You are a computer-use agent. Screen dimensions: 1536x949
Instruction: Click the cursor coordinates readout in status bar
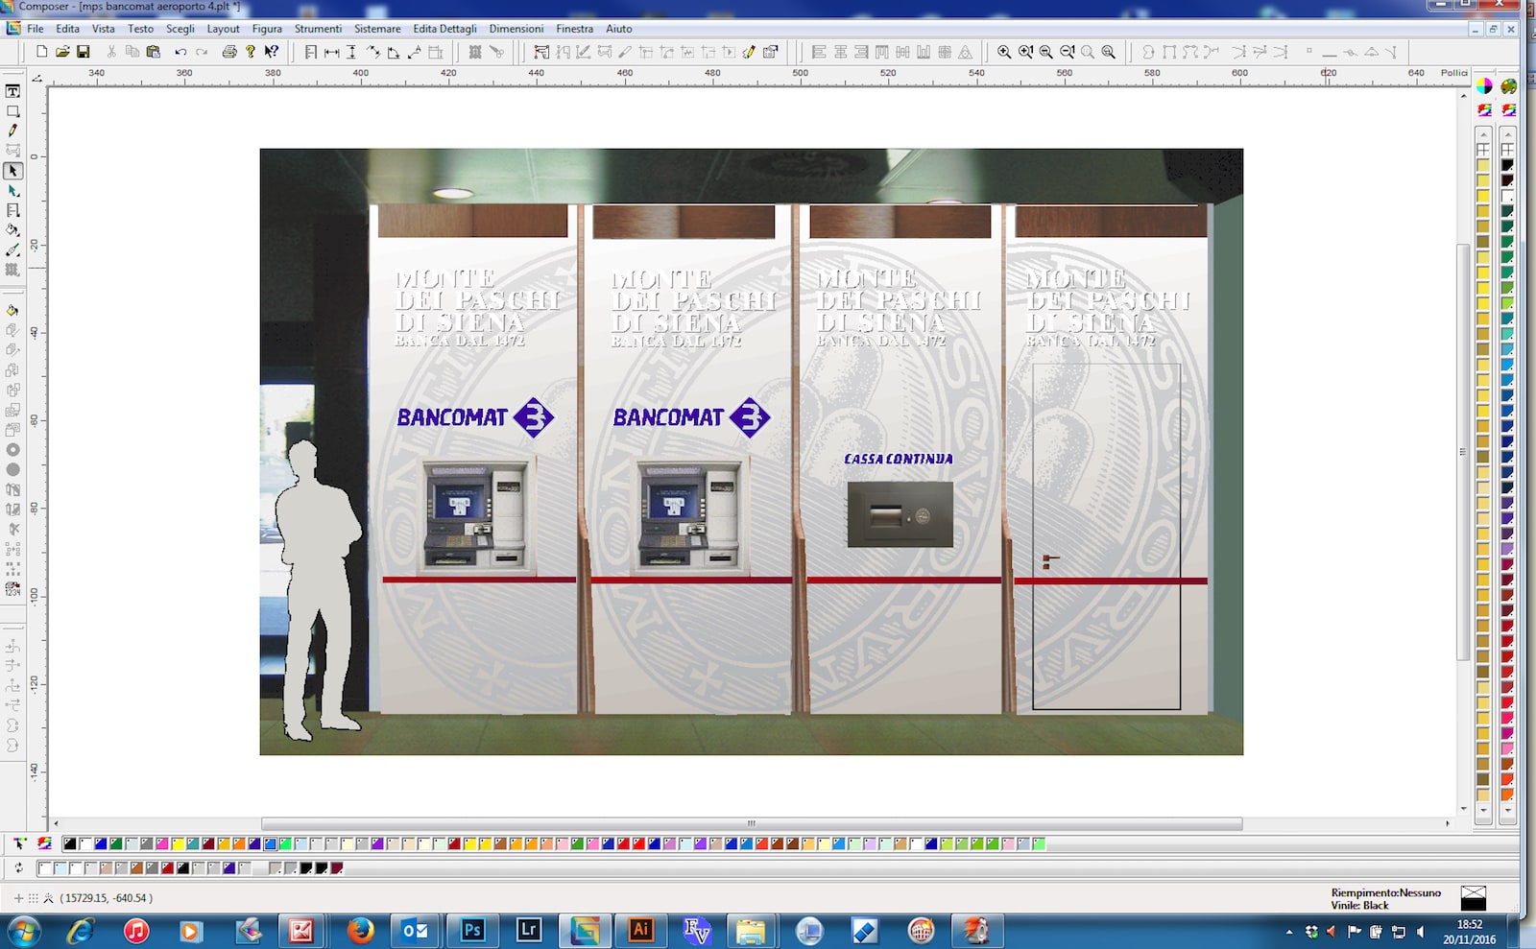tap(106, 898)
